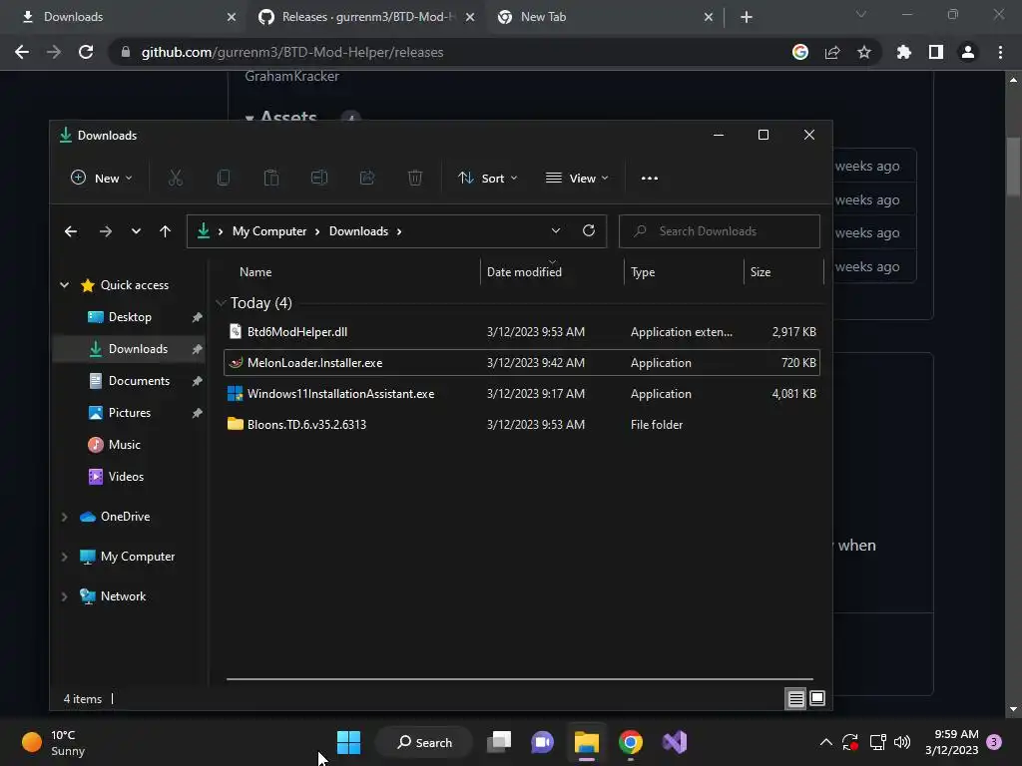The image size is (1022, 766).
Task: Open the Sort dropdown
Action: click(x=487, y=178)
